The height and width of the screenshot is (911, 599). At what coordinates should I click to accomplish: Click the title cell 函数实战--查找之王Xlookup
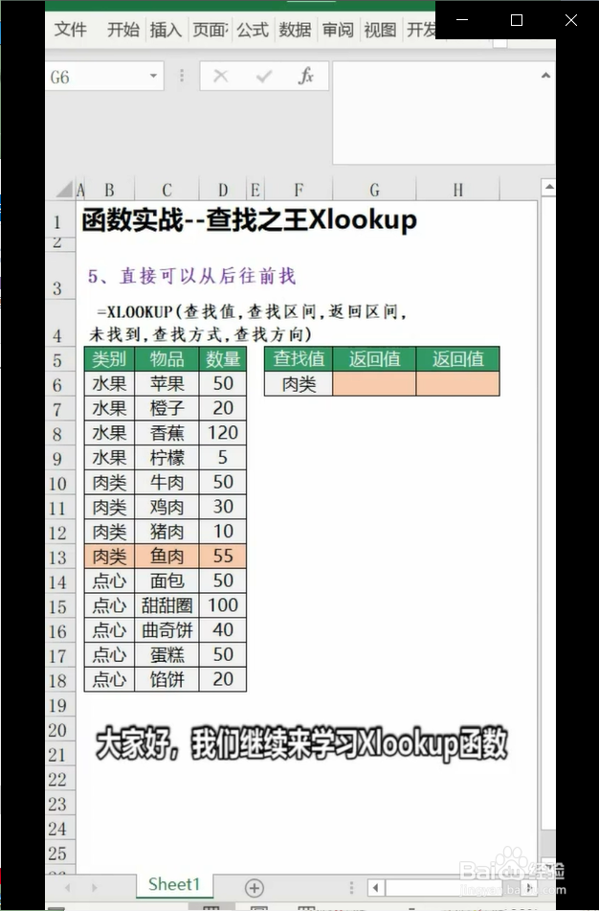click(249, 220)
